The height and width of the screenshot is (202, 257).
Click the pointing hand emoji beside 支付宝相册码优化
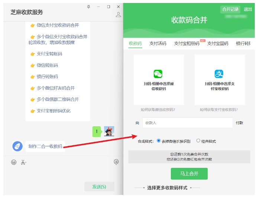pos(33,111)
